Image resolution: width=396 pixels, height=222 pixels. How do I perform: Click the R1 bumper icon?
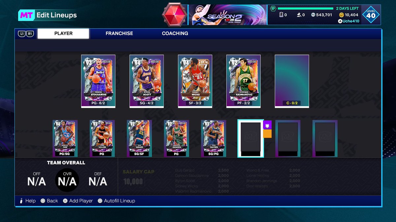pyautogui.click(x=30, y=34)
